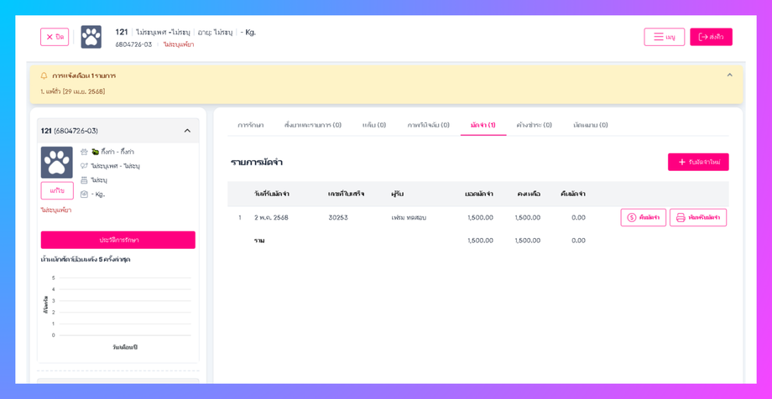Click the calendar age icon in the pet card
The image size is (772, 399).
[x=84, y=180]
